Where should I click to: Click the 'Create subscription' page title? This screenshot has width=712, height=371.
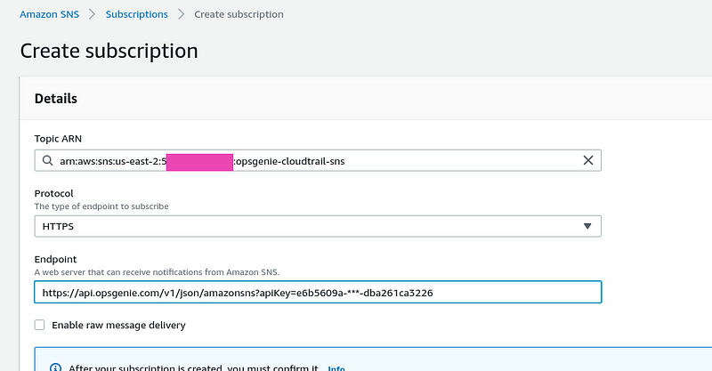109,51
